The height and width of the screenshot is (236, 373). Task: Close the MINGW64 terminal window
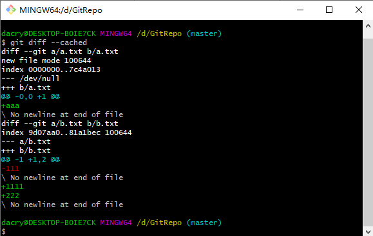(358, 10)
